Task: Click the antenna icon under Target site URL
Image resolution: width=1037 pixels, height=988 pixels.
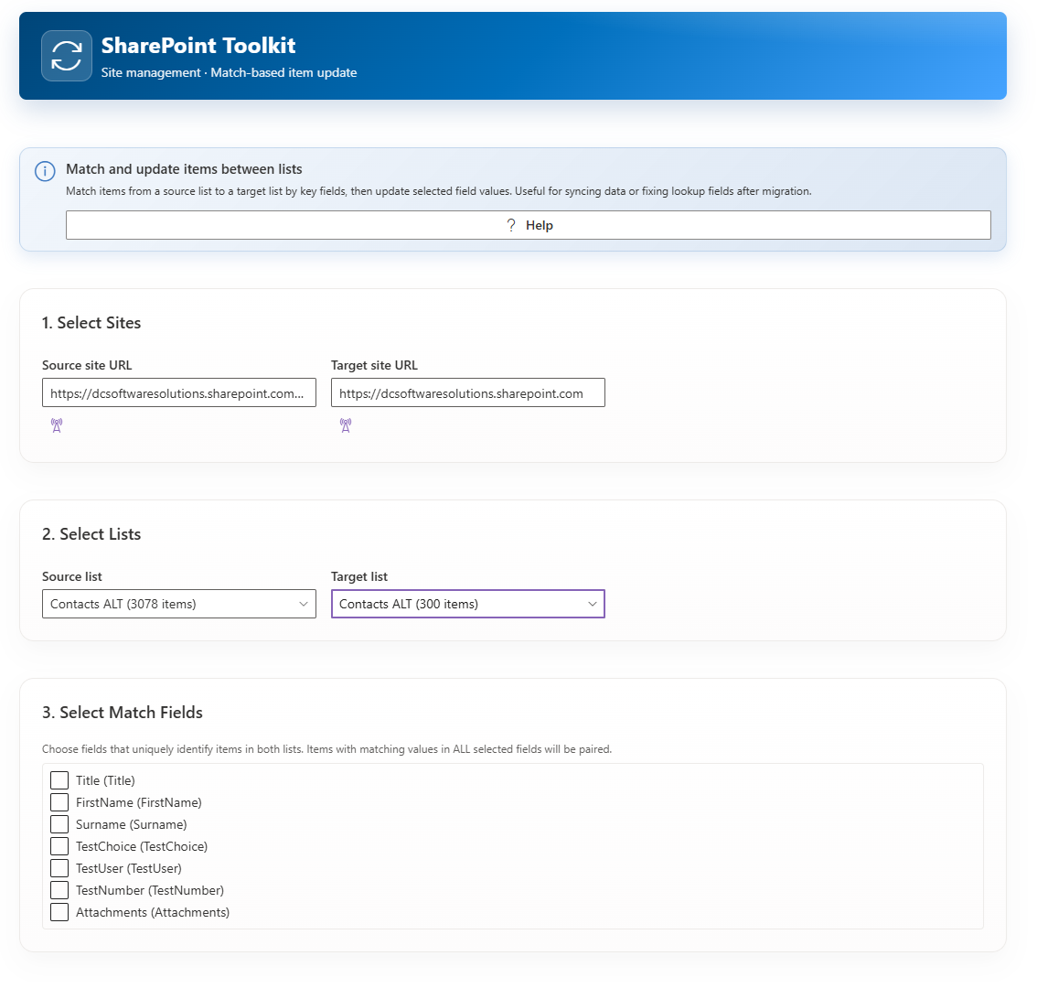Action: (x=346, y=425)
